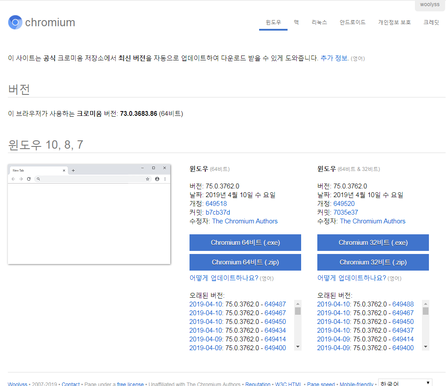Open 어떻게 업데이트하나요? link under 64비트 buttons
This screenshot has width=446, height=386.
click(224, 278)
